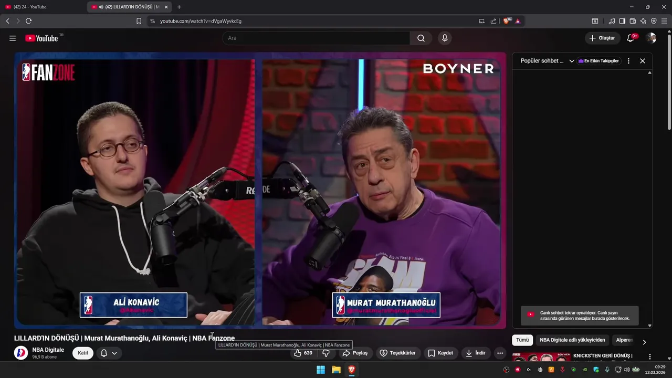The height and width of the screenshot is (378, 672).
Task: Dislike the video with thumbs-down icon
Action: 326,353
